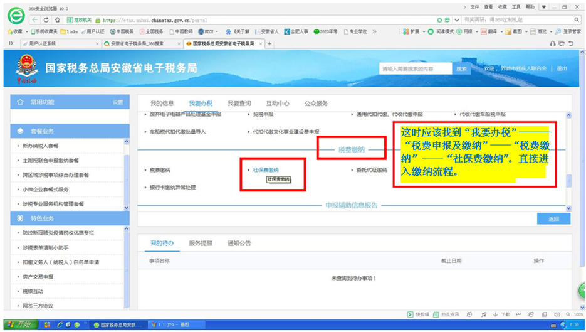Switch to 安徽省电子税务局_360搜索 tab
The width and height of the screenshot is (586, 332).
[x=142, y=44]
